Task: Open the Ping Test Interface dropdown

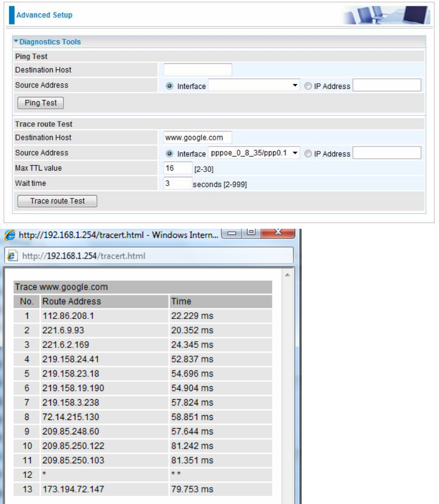Action: tap(254, 85)
